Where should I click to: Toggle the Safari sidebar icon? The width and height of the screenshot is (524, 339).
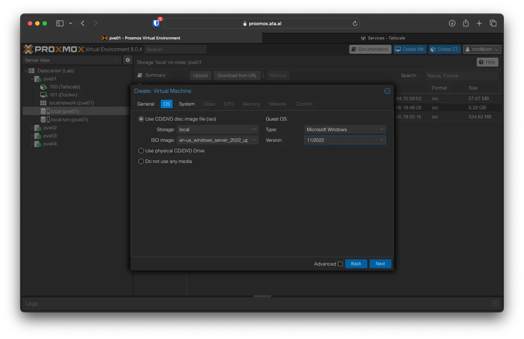pyautogui.click(x=60, y=23)
